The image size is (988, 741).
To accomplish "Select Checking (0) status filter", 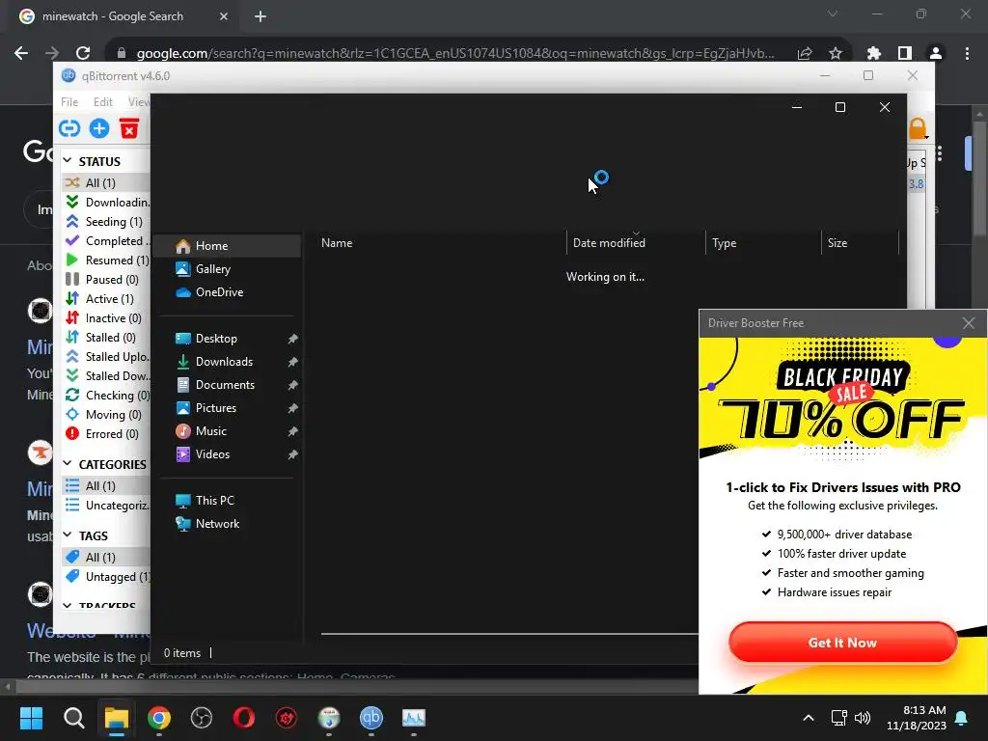I will click(106, 396).
